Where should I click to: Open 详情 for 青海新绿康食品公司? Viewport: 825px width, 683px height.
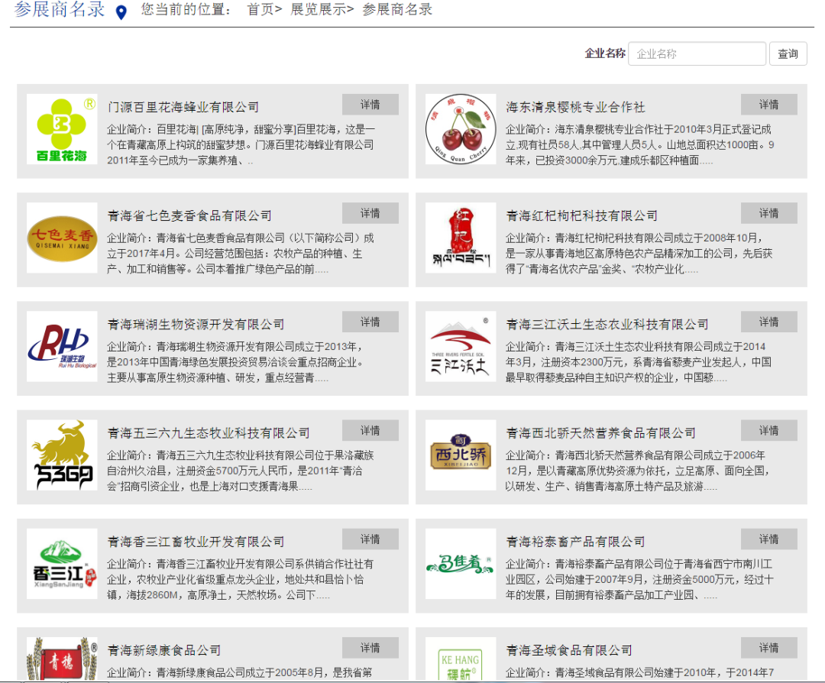click(x=370, y=648)
